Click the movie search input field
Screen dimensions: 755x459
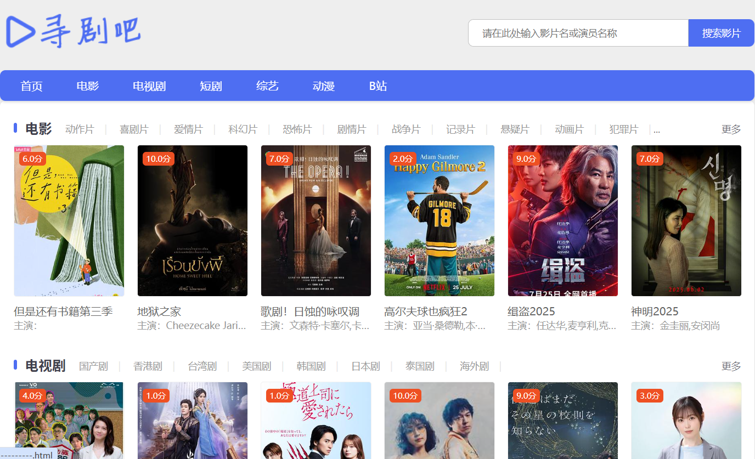pyautogui.click(x=578, y=33)
